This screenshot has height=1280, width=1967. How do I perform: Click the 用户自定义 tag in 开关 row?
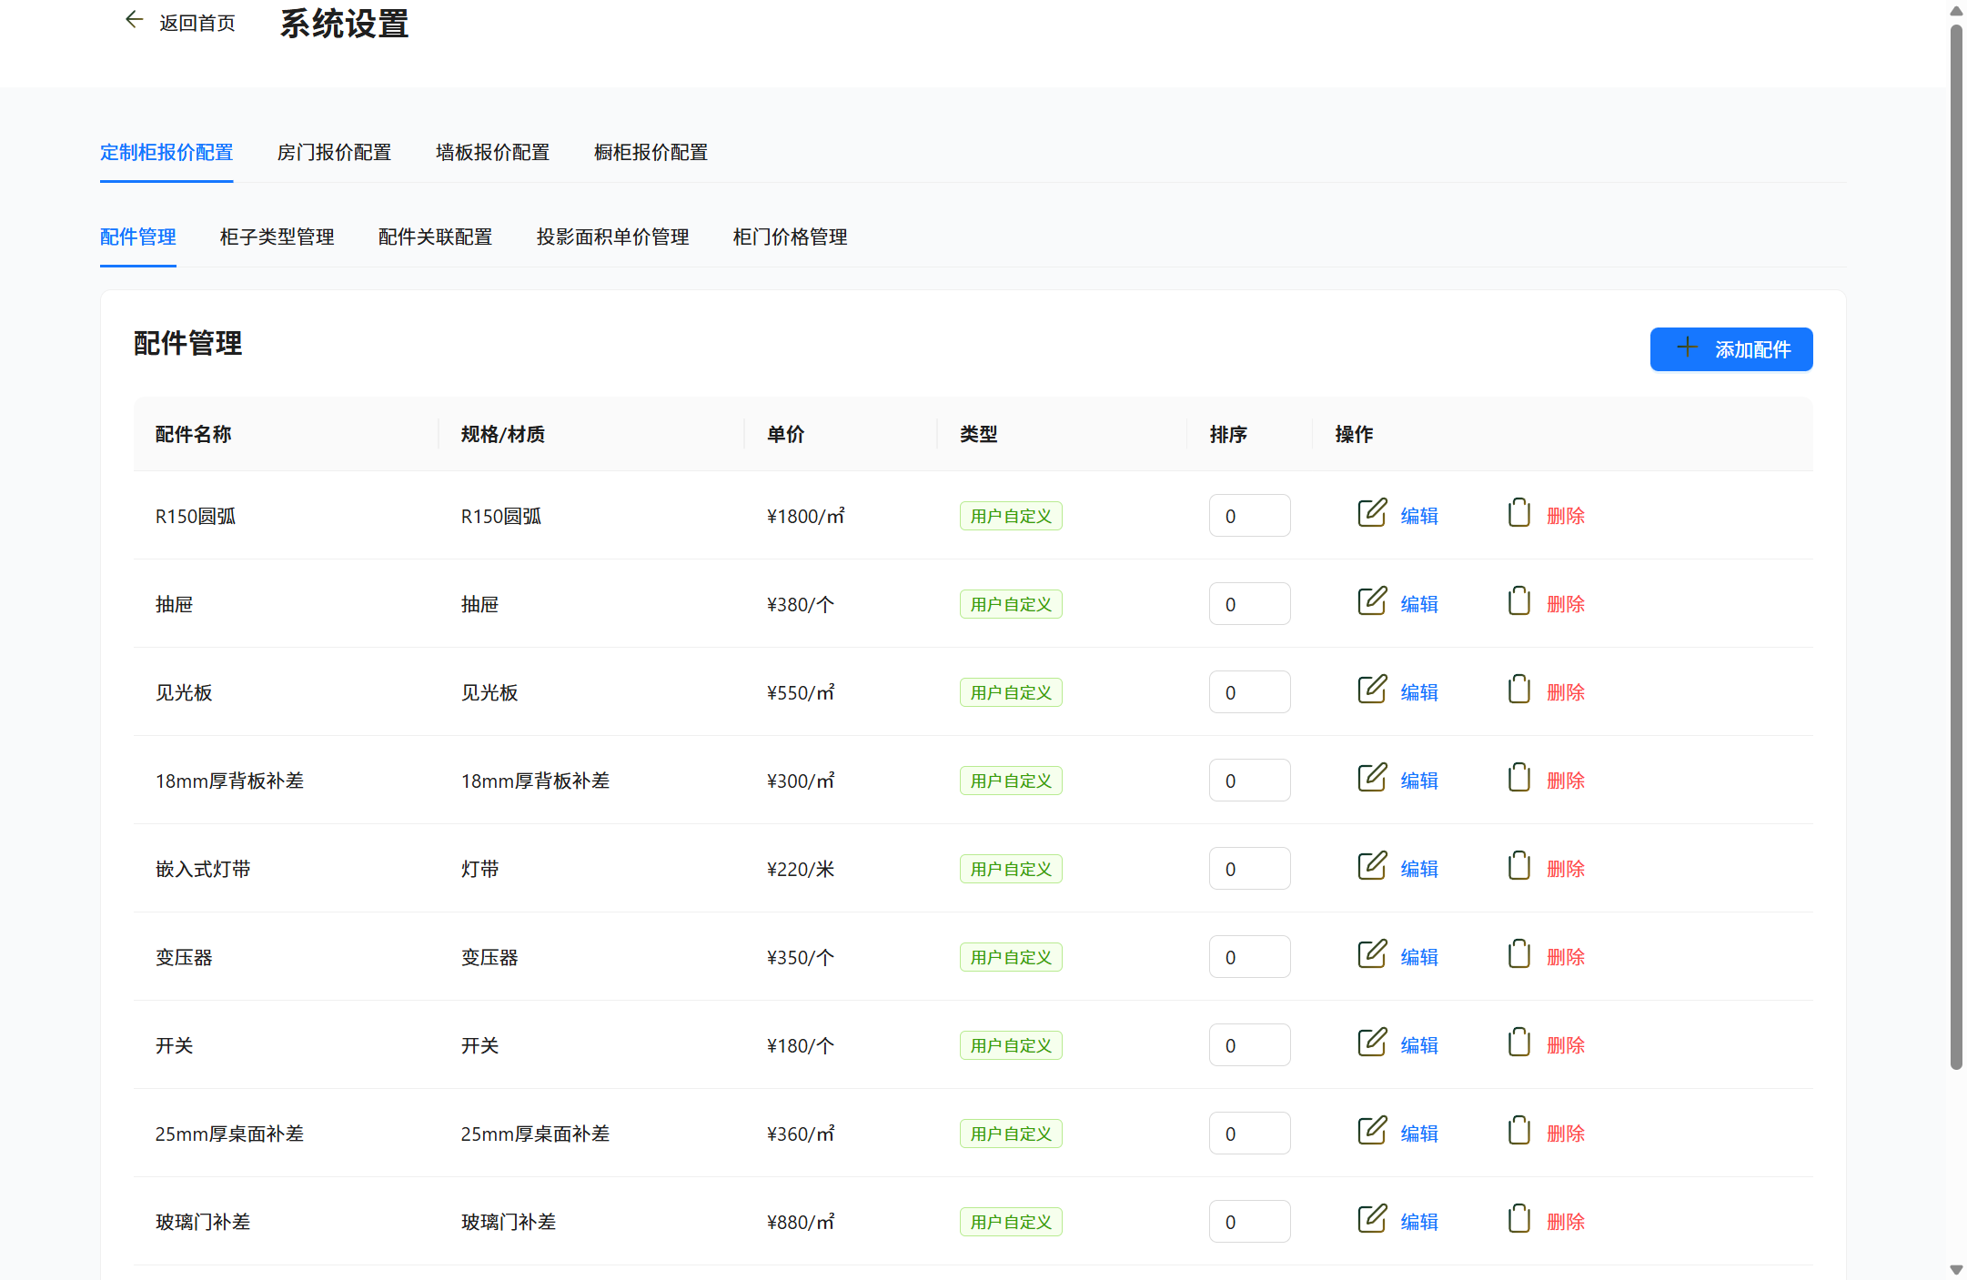1011,1045
